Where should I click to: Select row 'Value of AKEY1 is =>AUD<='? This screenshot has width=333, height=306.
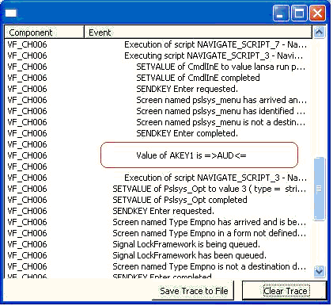coord(158,155)
